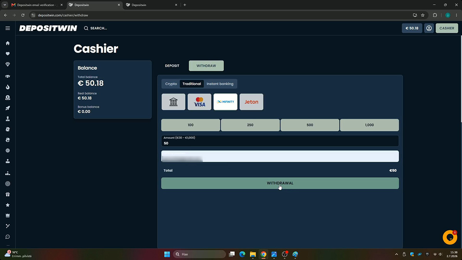Open the hamburger menu in the header
Image resolution: width=462 pixels, height=260 pixels.
click(8, 28)
